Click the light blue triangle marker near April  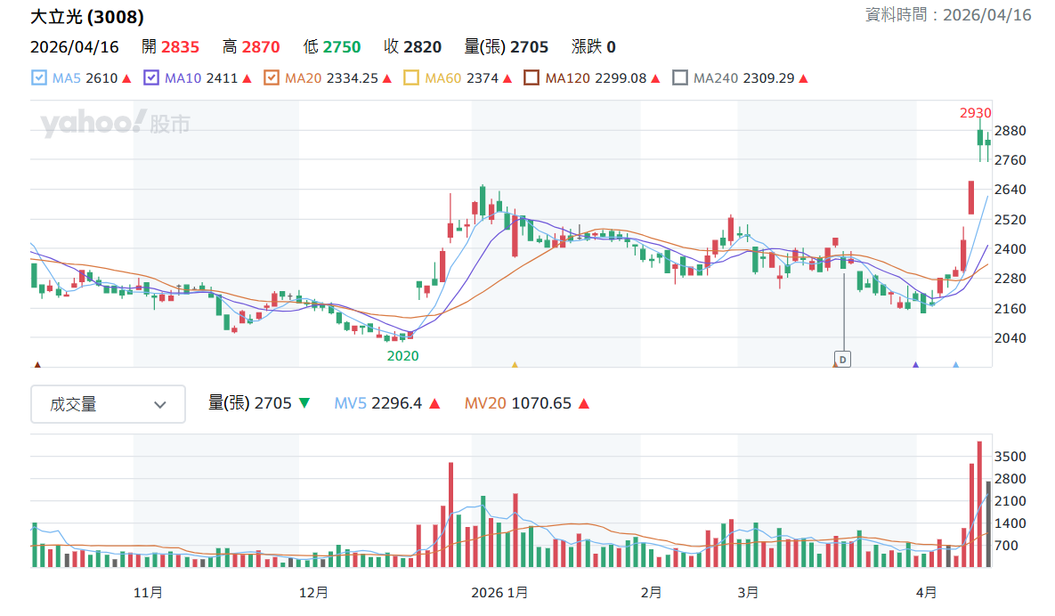955,364
